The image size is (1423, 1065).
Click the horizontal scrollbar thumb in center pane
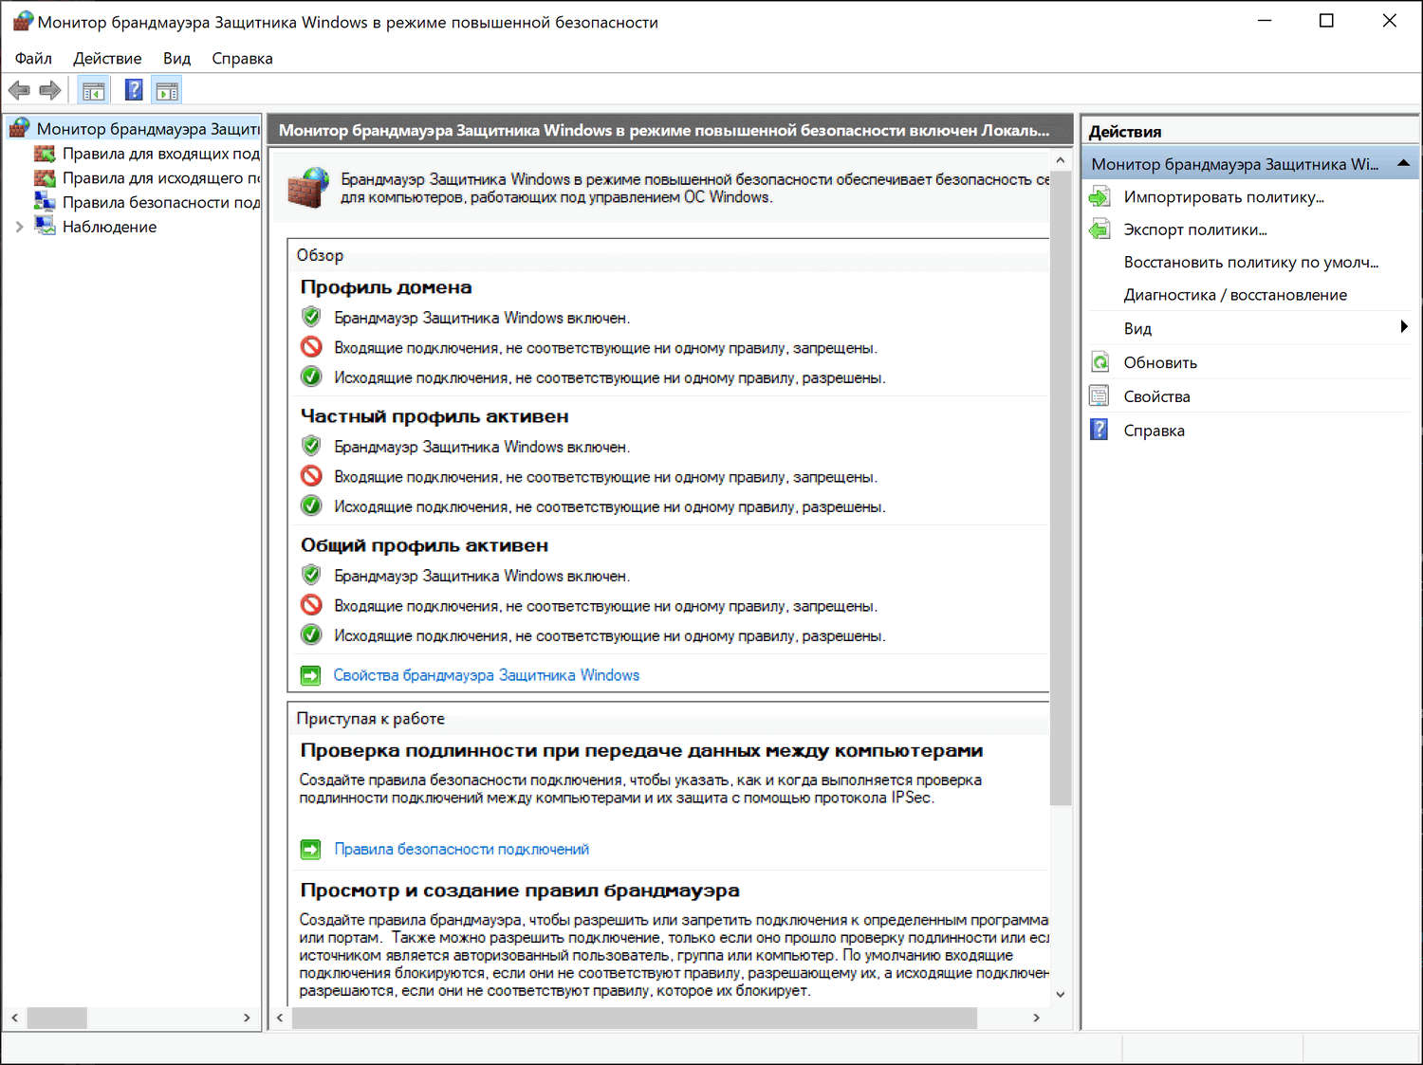click(x=634, y=1018)
